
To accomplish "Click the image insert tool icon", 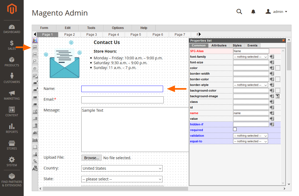I will pyautogui.click(x=35, y=154).
